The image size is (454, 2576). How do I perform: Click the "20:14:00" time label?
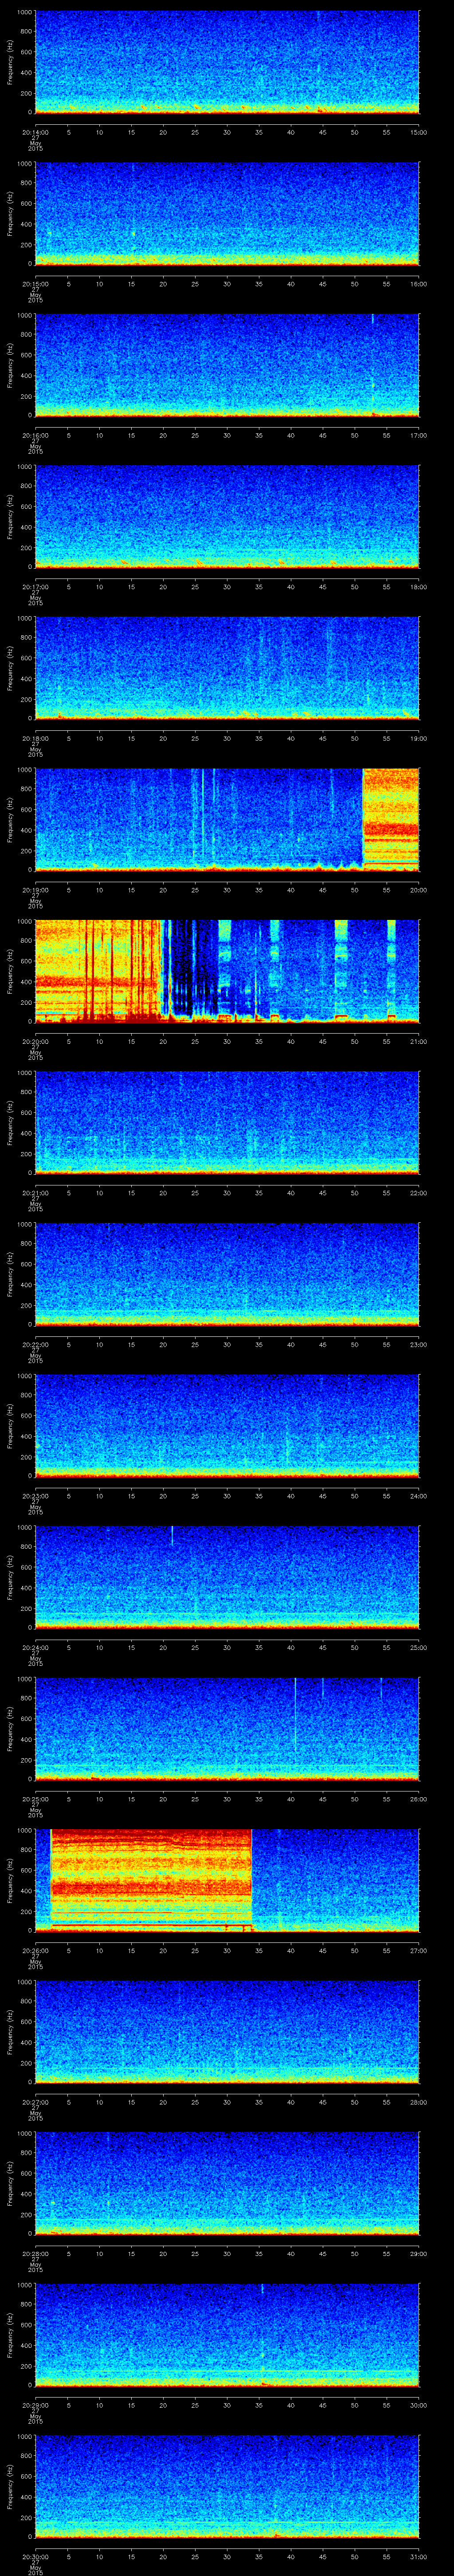pyautogui.click(x=35, y=132)
